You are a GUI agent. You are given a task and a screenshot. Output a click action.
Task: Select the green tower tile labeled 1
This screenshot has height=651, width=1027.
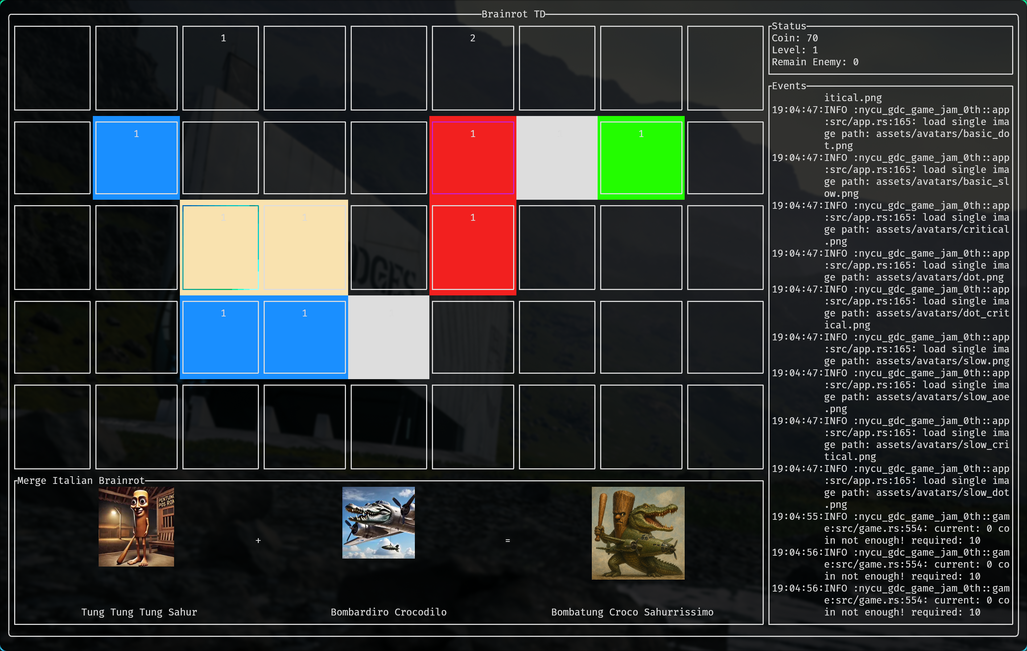(641, 158)
